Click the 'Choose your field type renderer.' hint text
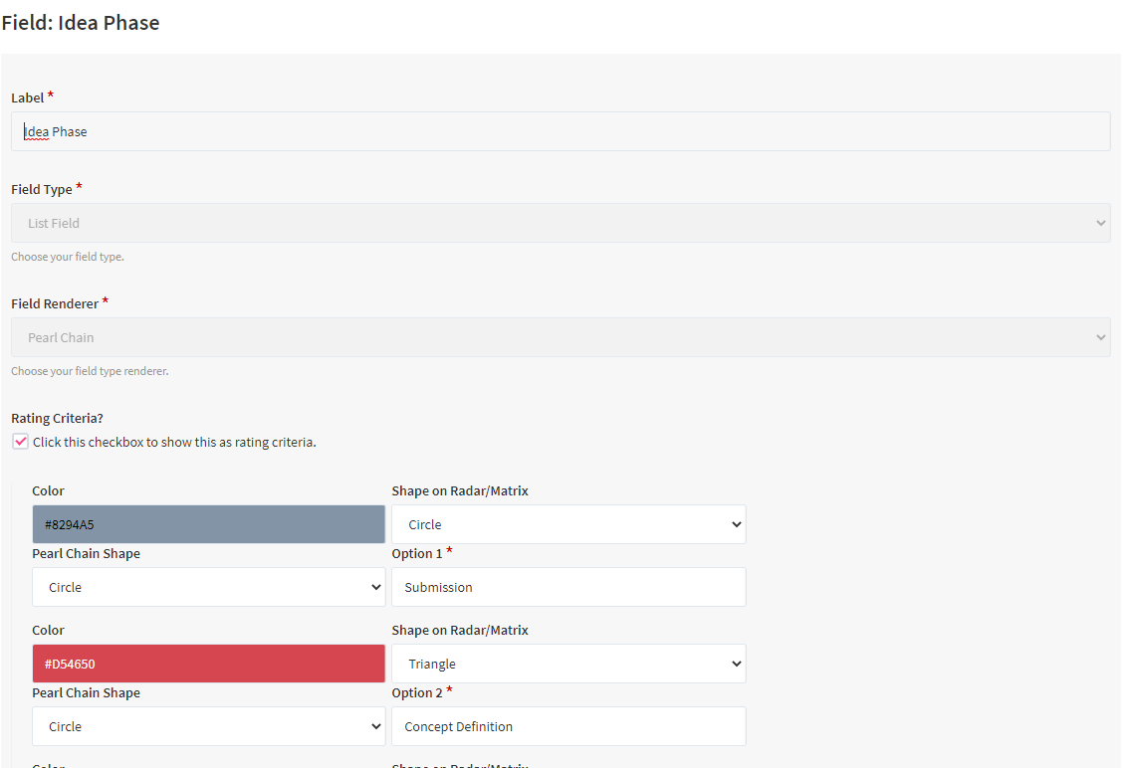This screenshot has width=1134, height=768. (x=90, y=371)
